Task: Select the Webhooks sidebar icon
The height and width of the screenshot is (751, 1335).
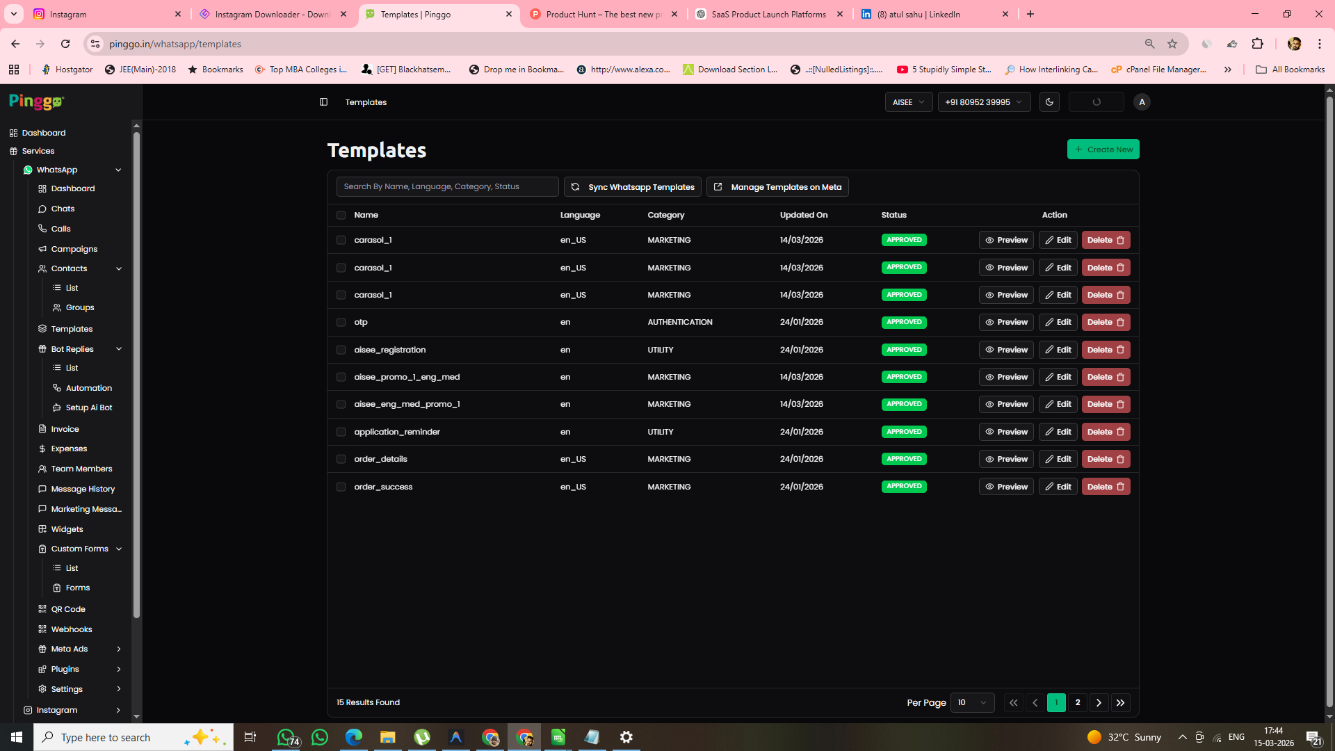Action: point(42,629)
